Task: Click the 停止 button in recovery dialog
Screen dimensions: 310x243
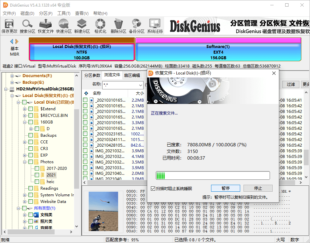Action: 258,188
